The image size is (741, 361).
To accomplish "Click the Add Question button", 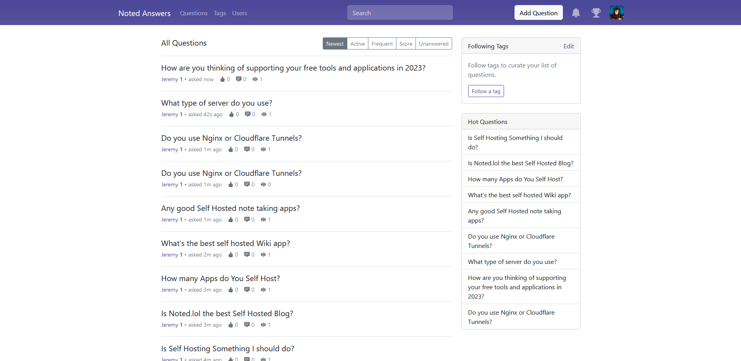I will (x=538, y=12).
